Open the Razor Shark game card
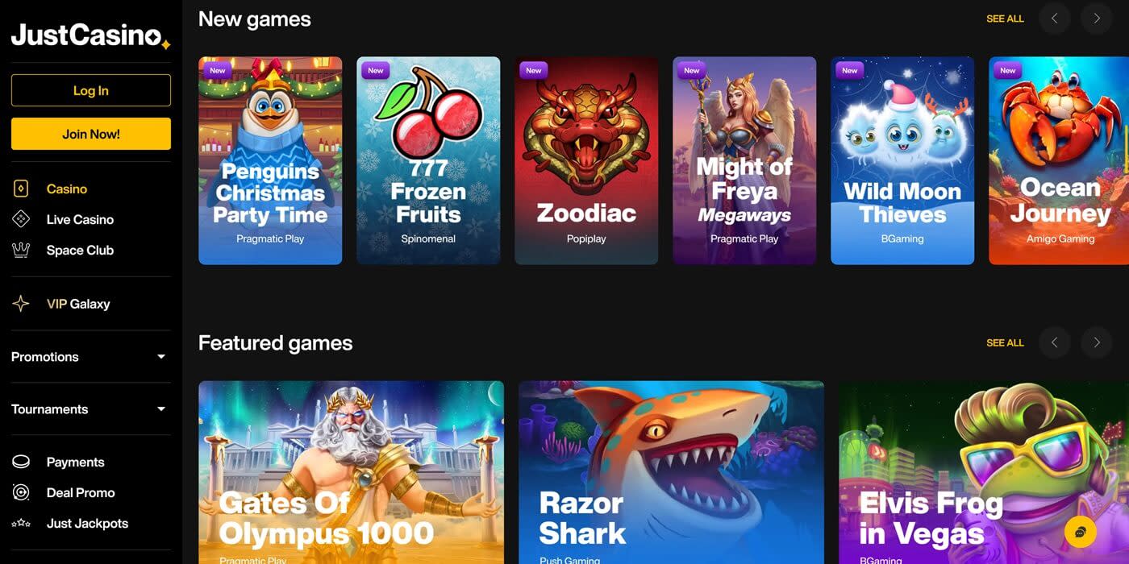Screen dimensions: 1129x564 (x=671, y=472)
